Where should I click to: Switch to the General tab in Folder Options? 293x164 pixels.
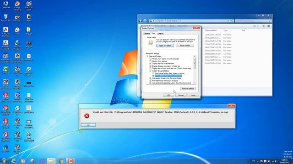tap(146, 34)
